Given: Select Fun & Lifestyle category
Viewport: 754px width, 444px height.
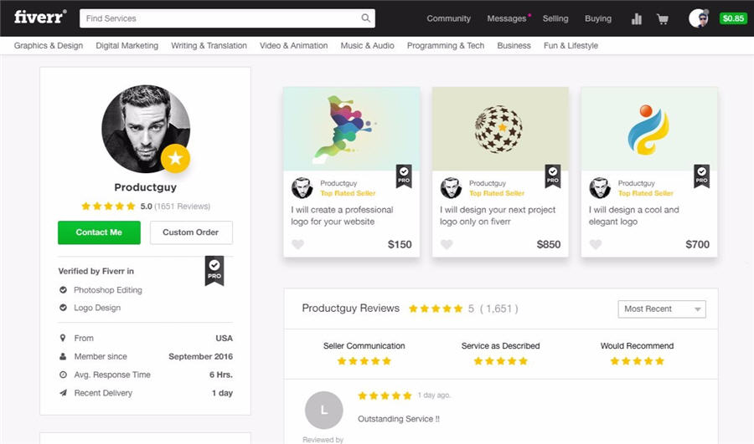Looking at the screenshot, I should [571, 46].
